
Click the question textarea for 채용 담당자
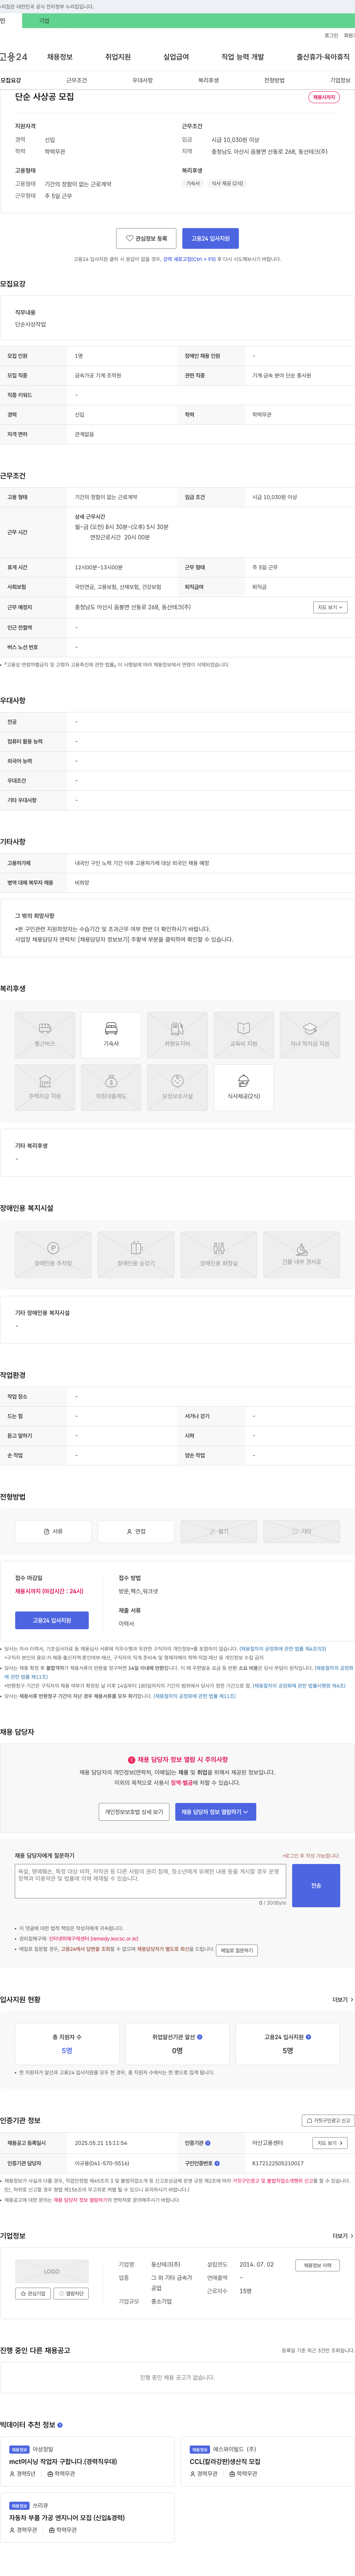(150, 1881)
